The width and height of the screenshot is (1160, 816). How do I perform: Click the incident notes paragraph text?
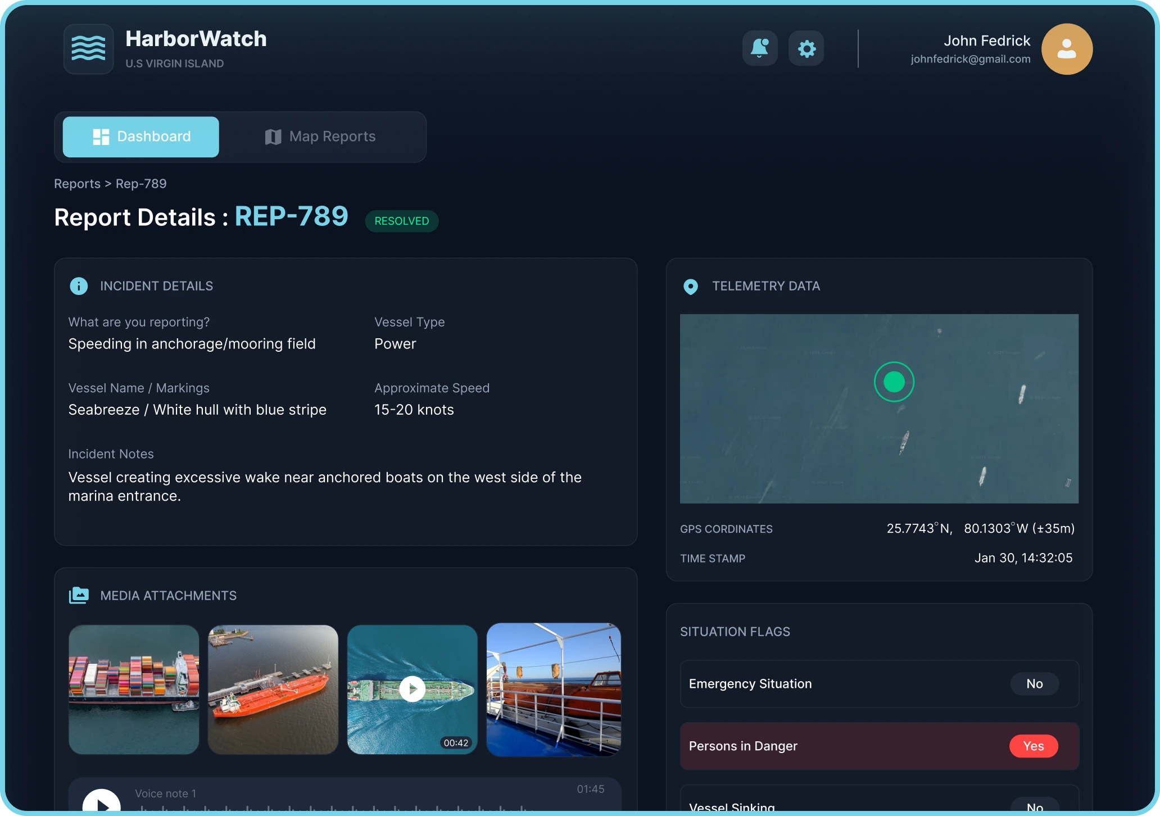(325, 487)
